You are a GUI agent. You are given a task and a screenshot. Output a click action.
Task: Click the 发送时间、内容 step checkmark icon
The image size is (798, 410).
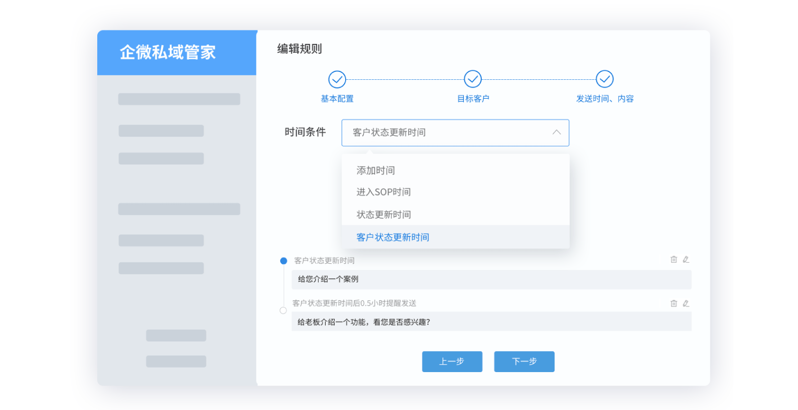point(604,79)
